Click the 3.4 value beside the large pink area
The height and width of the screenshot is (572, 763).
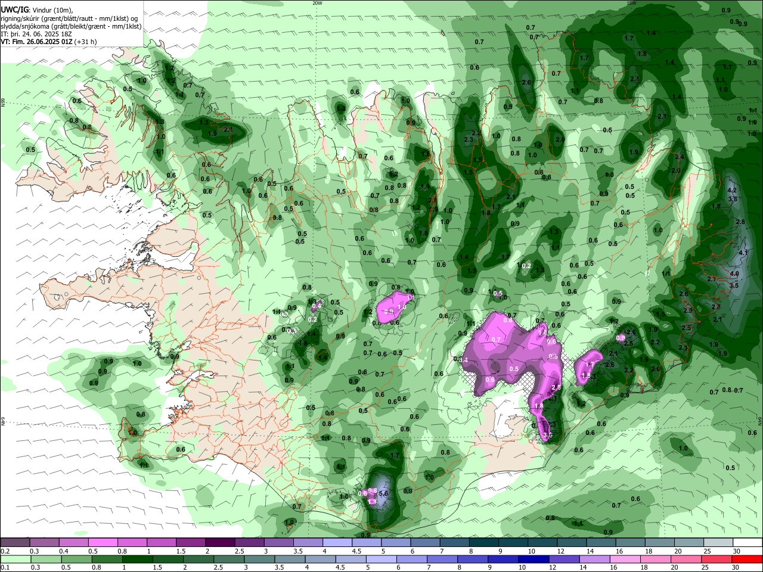coord(463,359)
